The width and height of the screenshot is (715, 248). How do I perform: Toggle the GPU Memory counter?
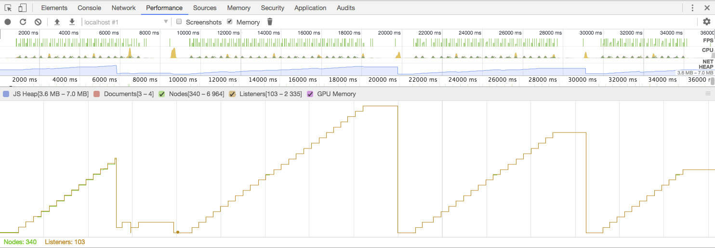click(x=310, y=94)
